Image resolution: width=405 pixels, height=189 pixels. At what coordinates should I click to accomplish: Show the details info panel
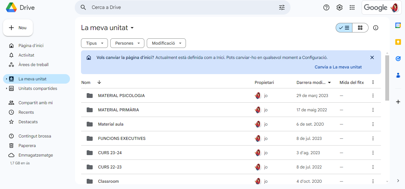click(x=376, y=28)
